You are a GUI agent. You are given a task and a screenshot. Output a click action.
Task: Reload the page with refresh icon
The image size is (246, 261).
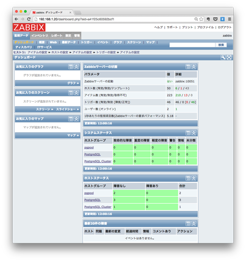(x=29, y=19)
